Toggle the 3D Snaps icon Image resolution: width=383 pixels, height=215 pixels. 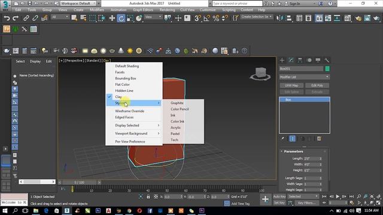(197, 18)
